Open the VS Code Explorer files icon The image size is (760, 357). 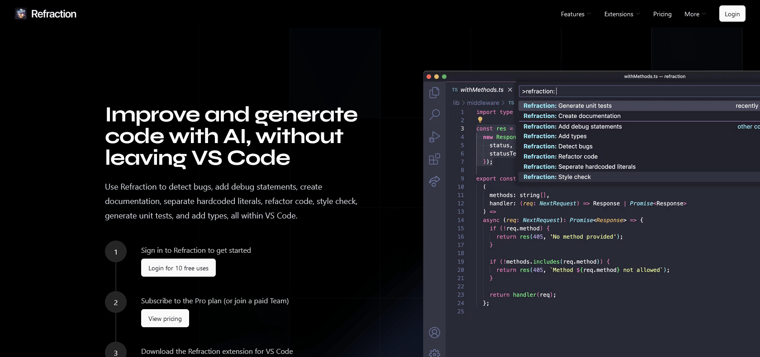click(434, 92)
